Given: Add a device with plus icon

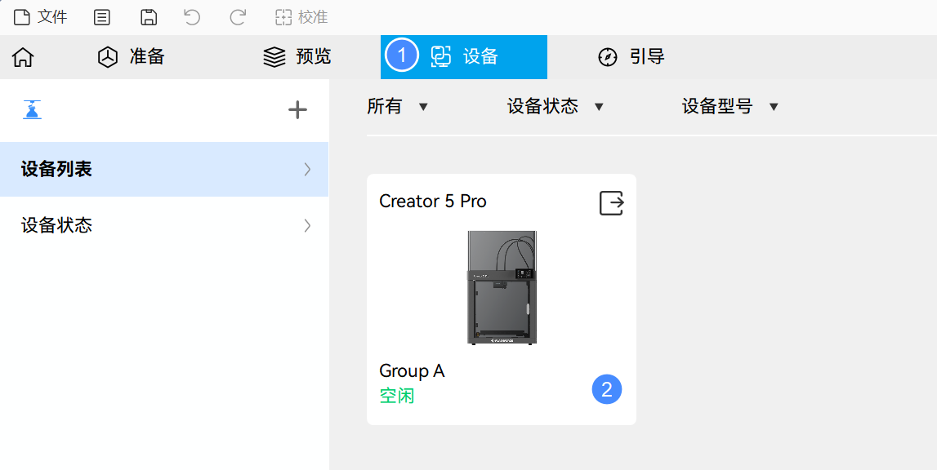Looking at the screenshot, I should (x=297, y=110).
